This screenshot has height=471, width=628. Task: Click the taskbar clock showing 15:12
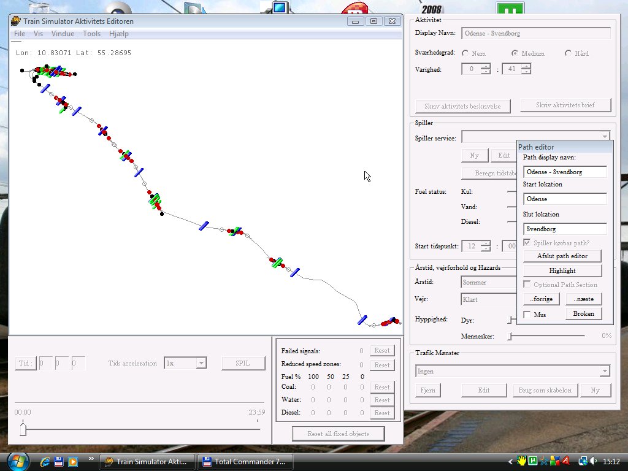pos(611,461)
